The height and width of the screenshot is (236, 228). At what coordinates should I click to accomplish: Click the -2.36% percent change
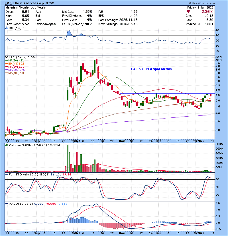coord(207,12)
